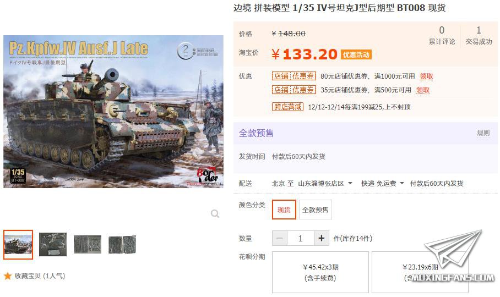Click the quantity input field
This screenshot has height=297, width=500.
point(300,238)
